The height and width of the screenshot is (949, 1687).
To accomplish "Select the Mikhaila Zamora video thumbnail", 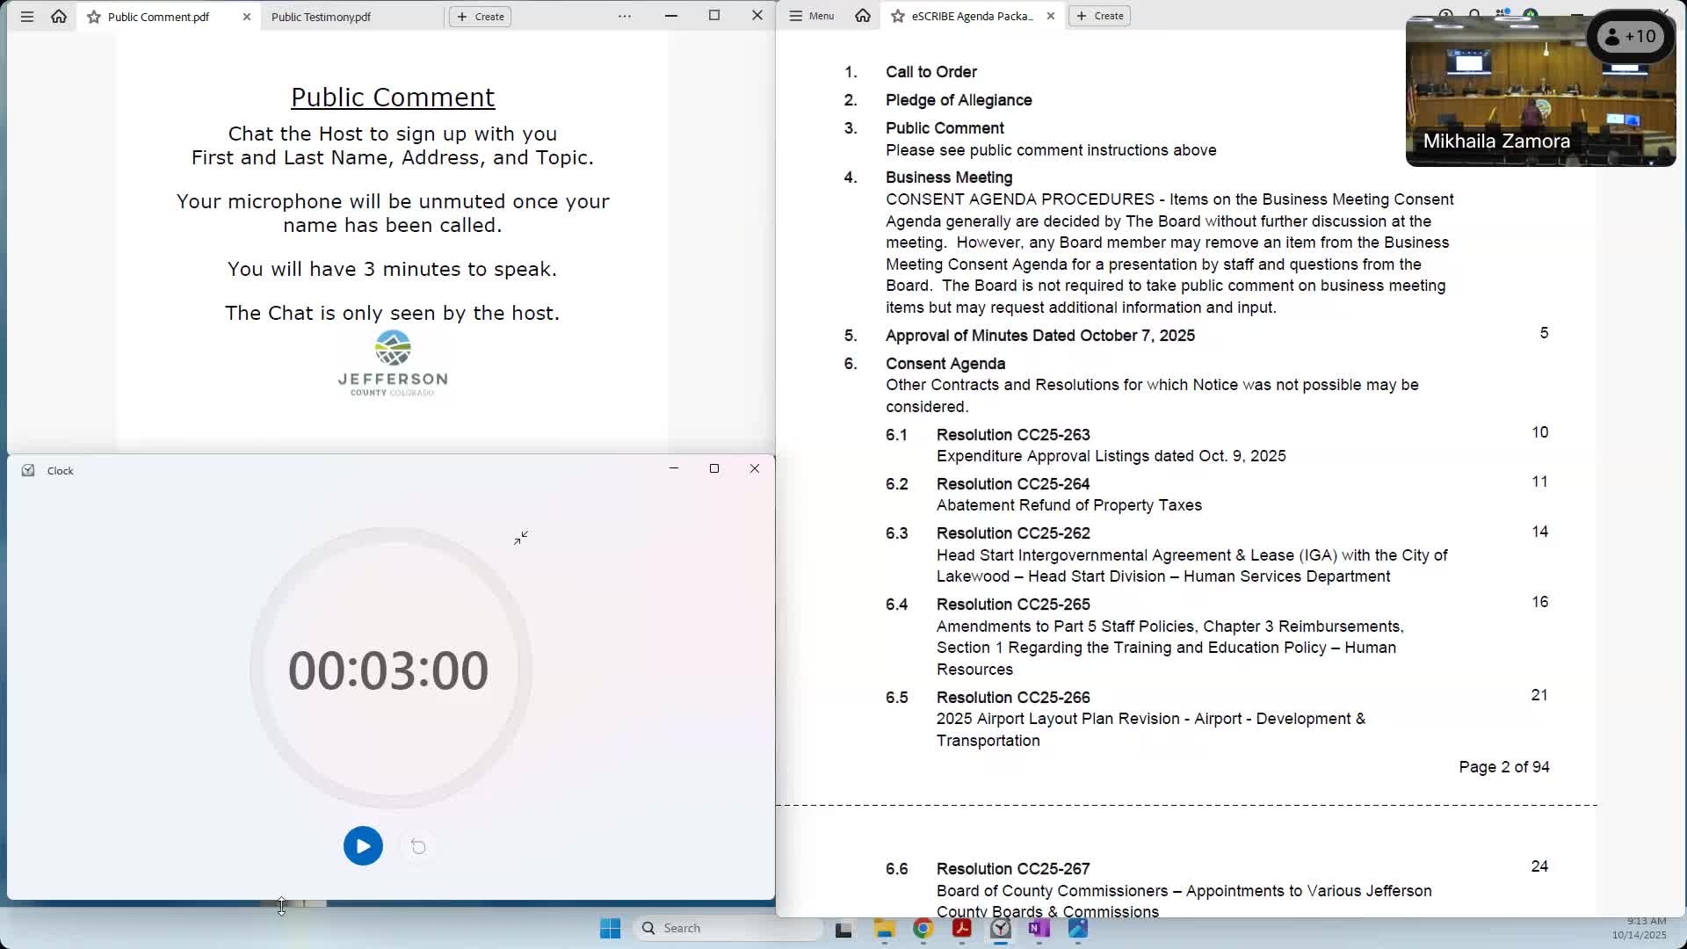I will click(1540, 91).
